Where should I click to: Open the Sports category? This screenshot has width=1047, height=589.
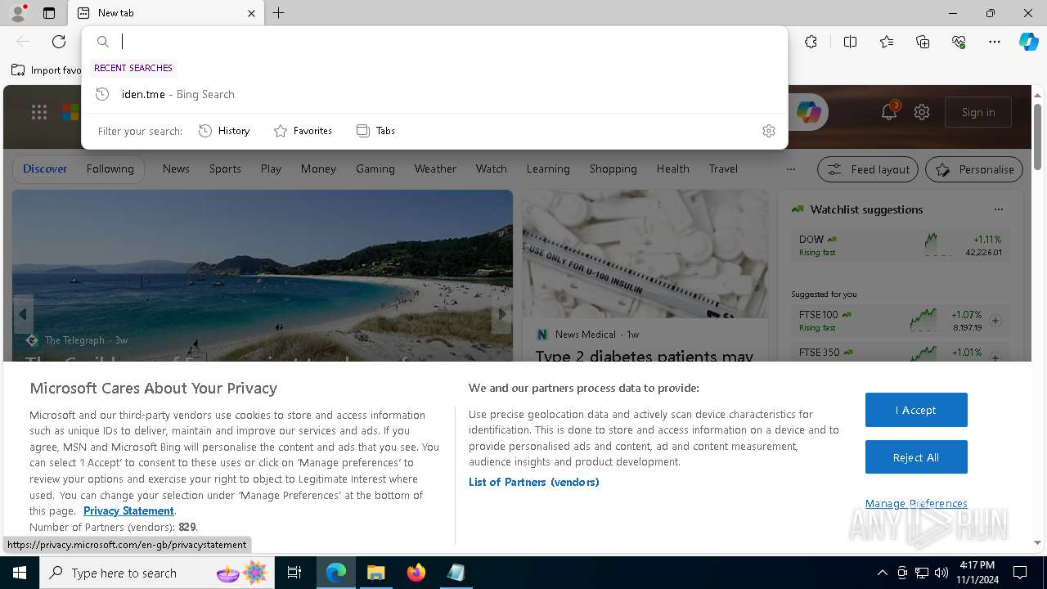tap(225, 169)
